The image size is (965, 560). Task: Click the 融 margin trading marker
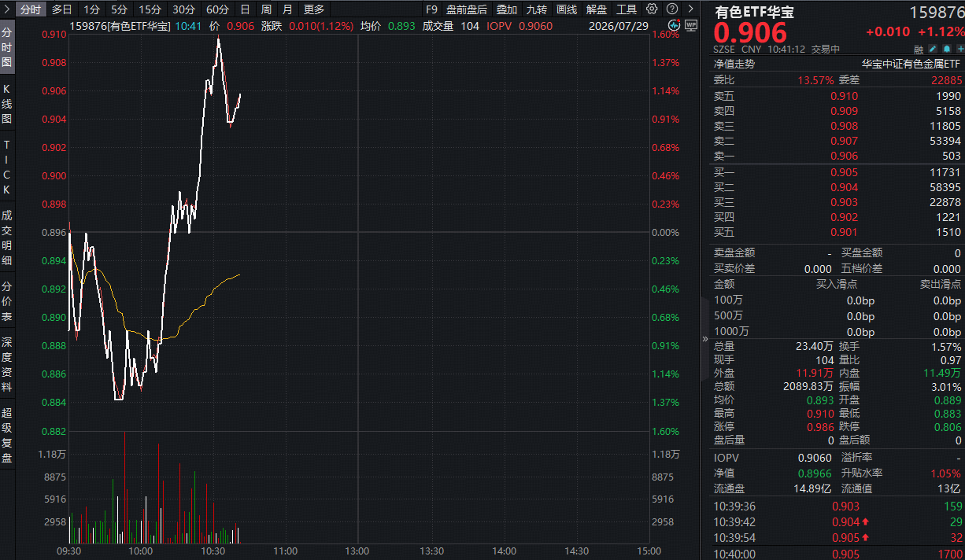point(919,49)
